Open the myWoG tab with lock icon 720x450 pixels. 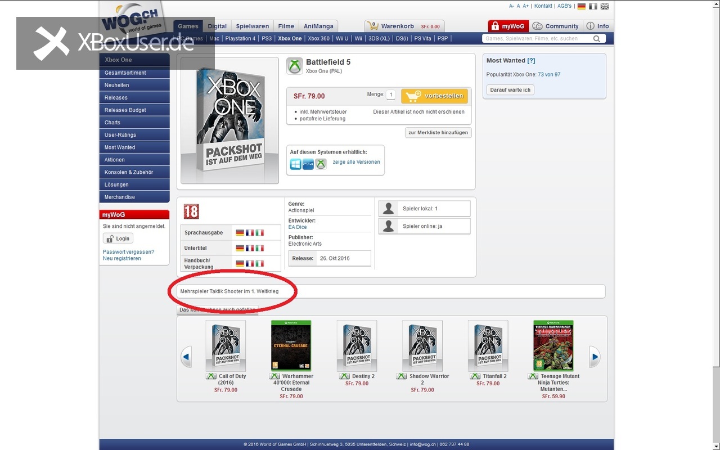click(x=508, y=26)
